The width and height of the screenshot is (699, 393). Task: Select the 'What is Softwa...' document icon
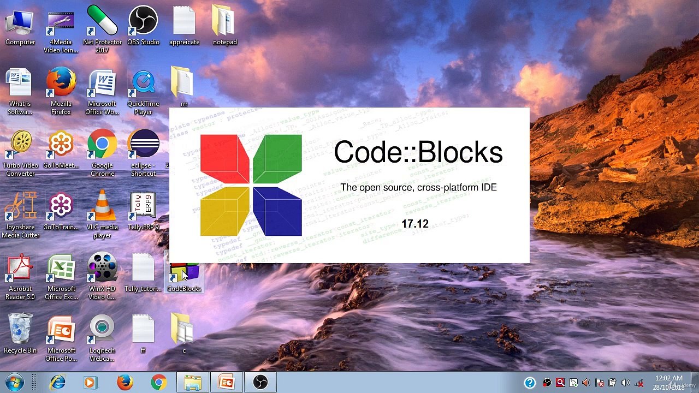[x=20, y=92]
